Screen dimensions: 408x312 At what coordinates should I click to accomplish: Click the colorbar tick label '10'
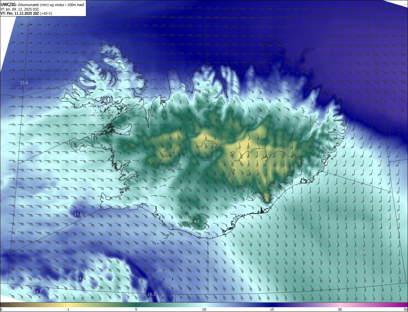coord(204,309)
